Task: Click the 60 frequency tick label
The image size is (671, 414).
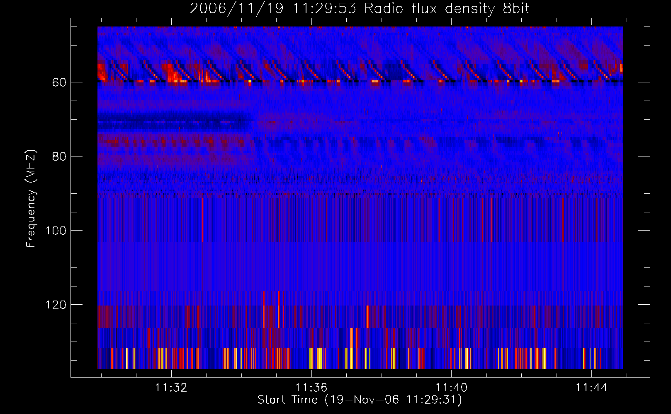Action: click(59, 82)
